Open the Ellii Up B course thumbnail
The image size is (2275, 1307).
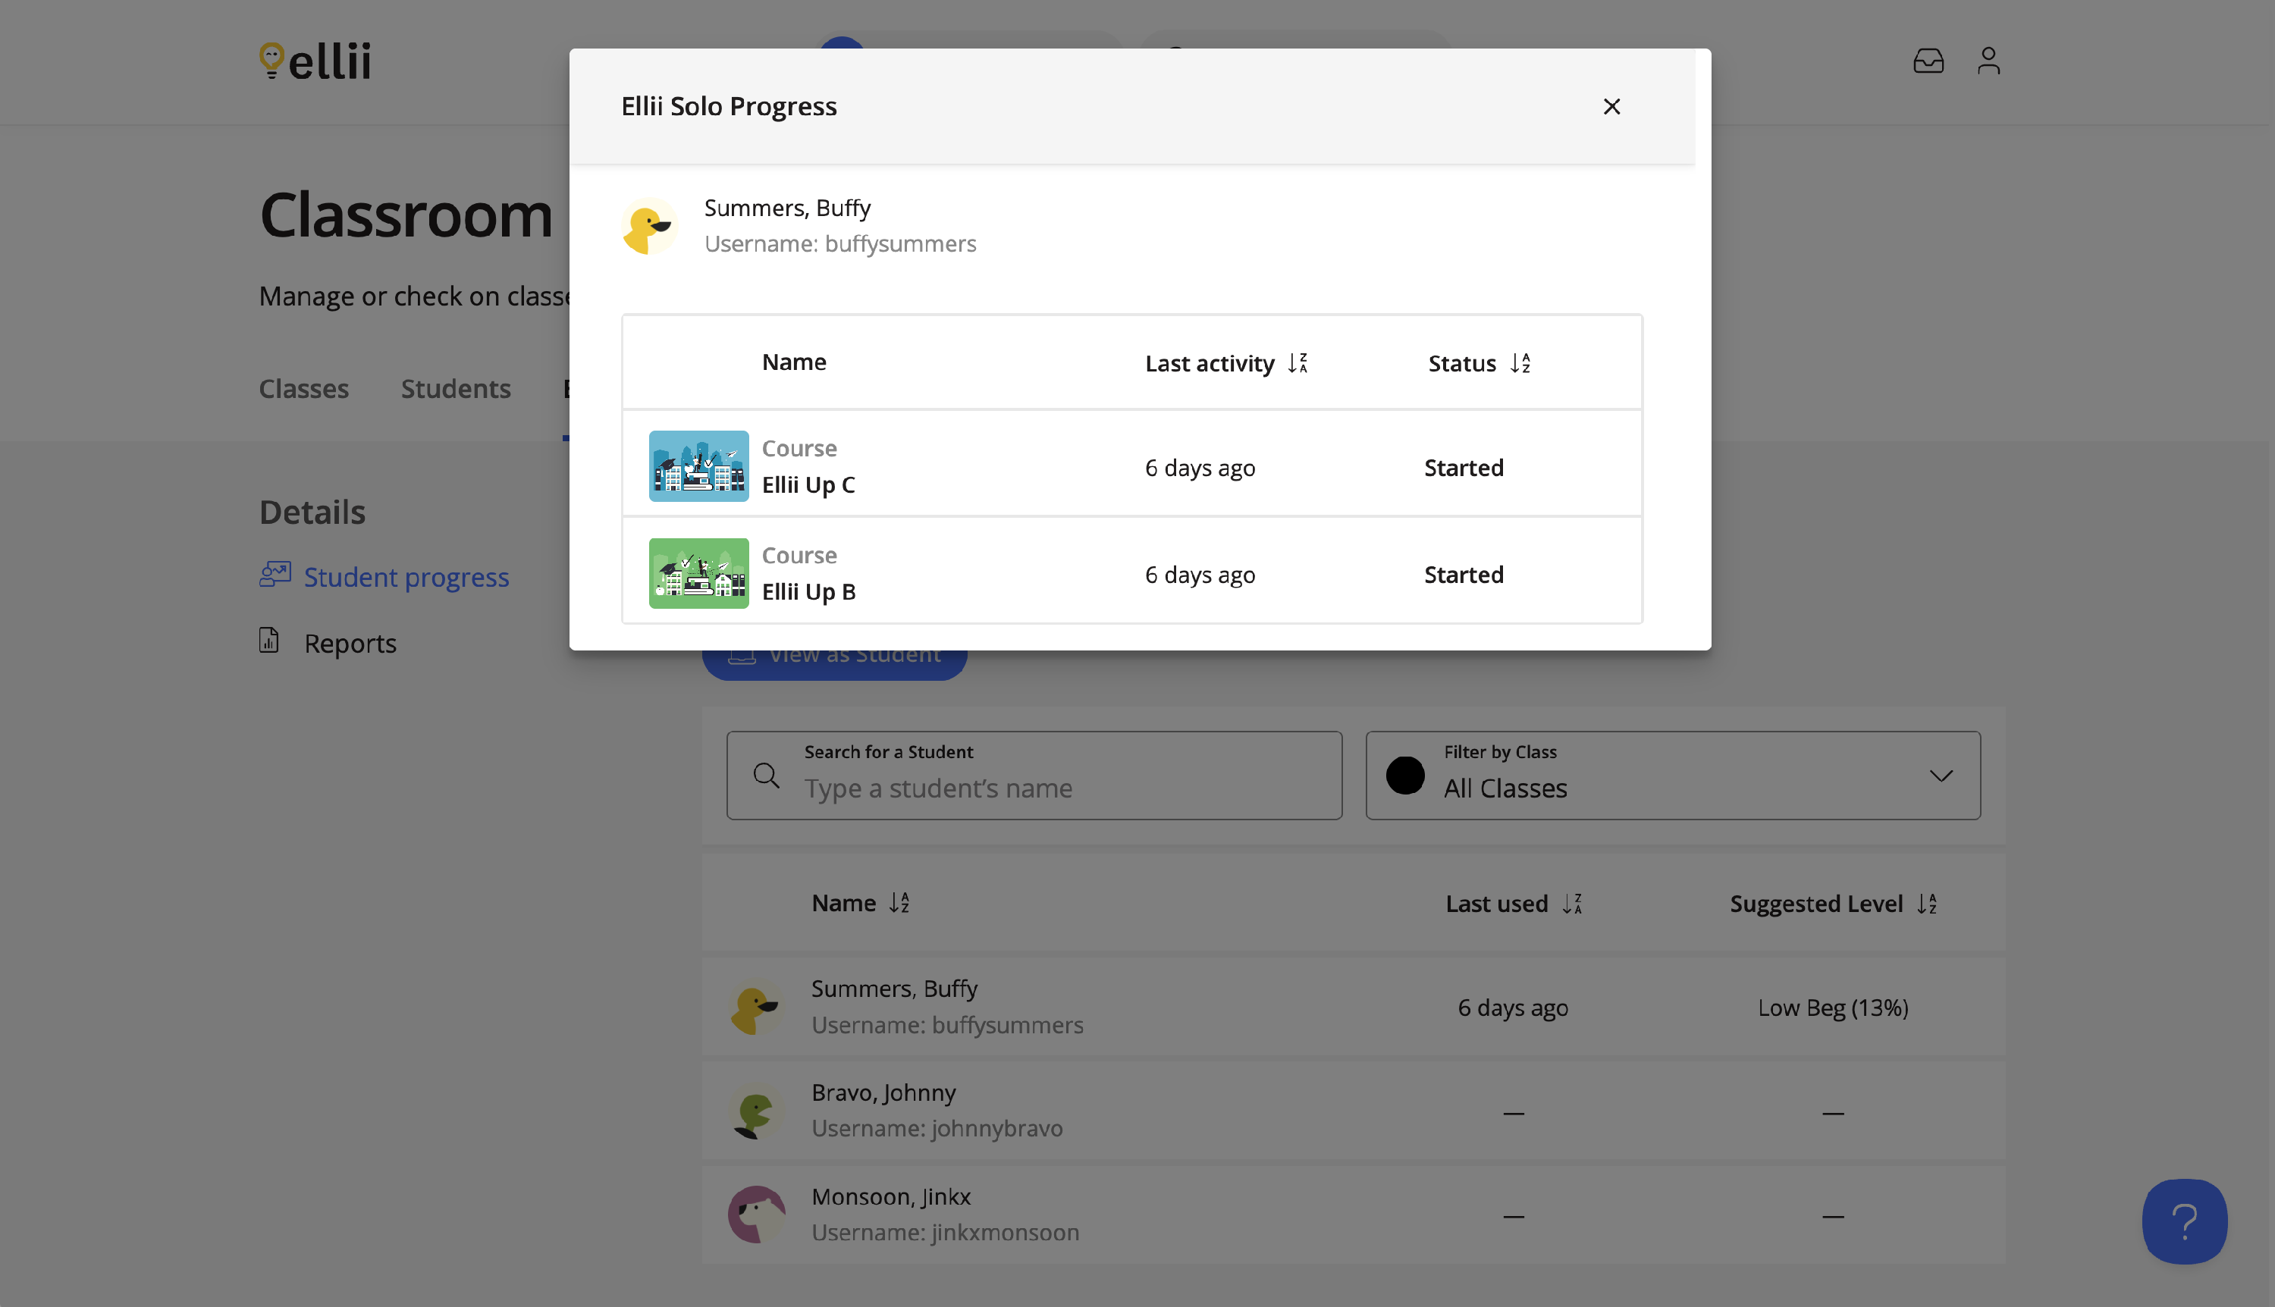[698, 574]
